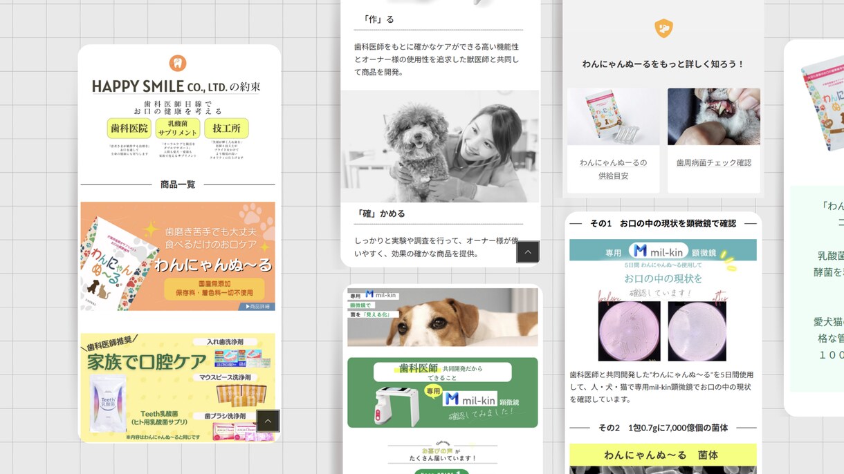This screenshot has width=844, height=474.
Task: Click the product package thumbnail above 供給目安
Action: click(613, 117)
